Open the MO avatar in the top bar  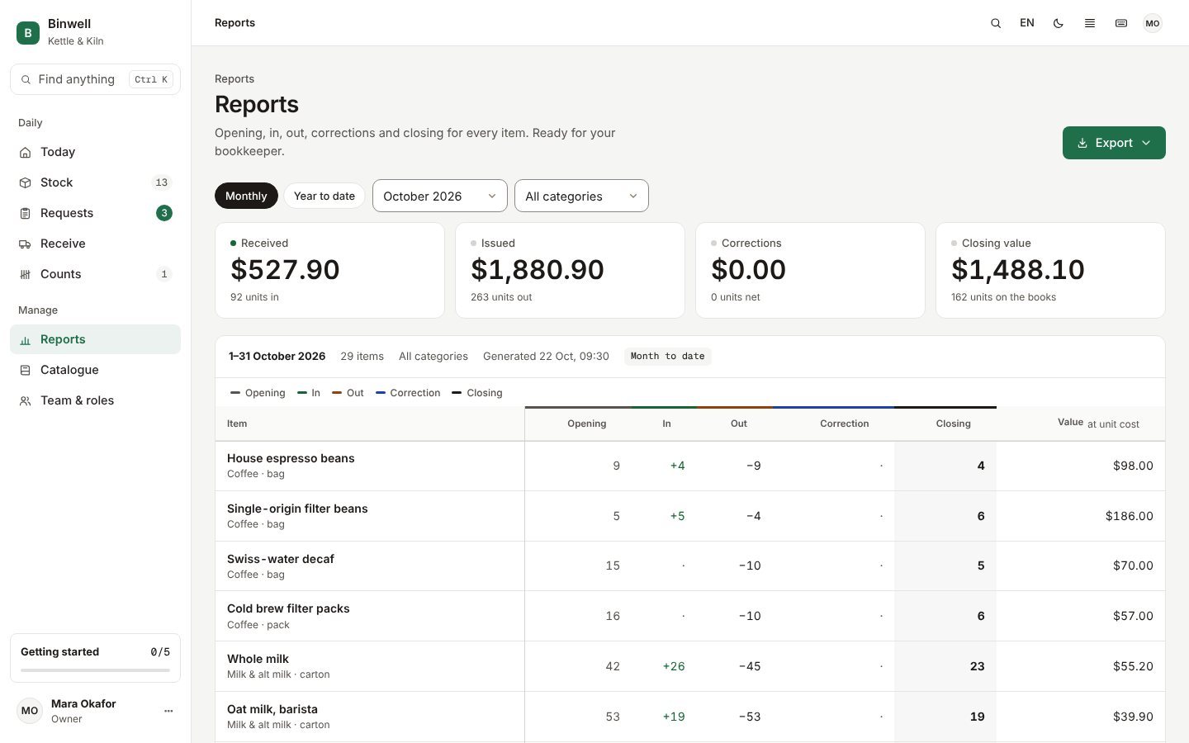click(1153, 23)
